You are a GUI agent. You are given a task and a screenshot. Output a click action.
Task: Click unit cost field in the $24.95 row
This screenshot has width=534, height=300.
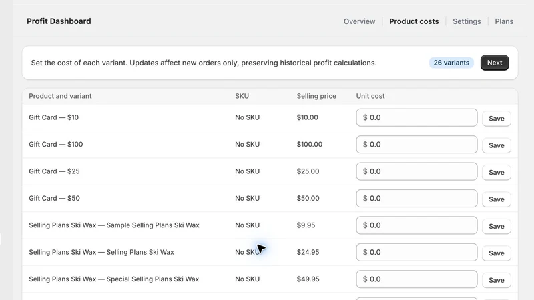tap(417, 252)
